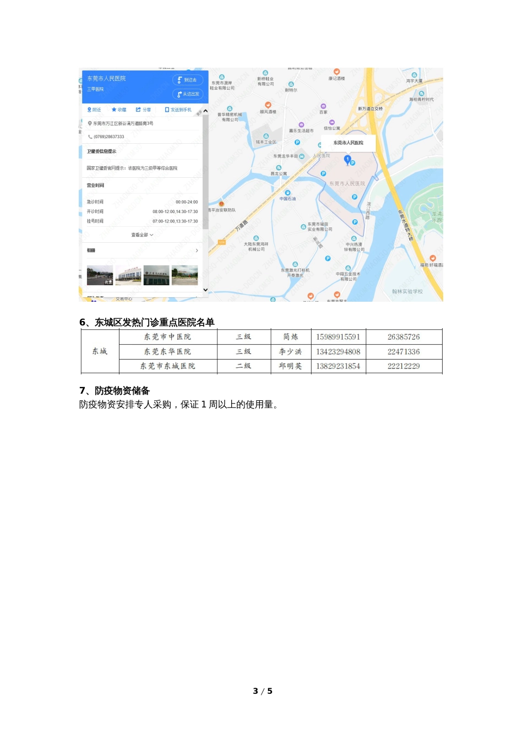Screen dimensions: 523x740
Task: Click the 信怡公寓 map icon
Action: [x=331, y=122]
